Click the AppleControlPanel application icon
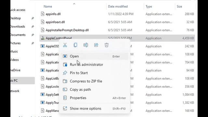This screenshot has width=208, height=117. point(43,38)
